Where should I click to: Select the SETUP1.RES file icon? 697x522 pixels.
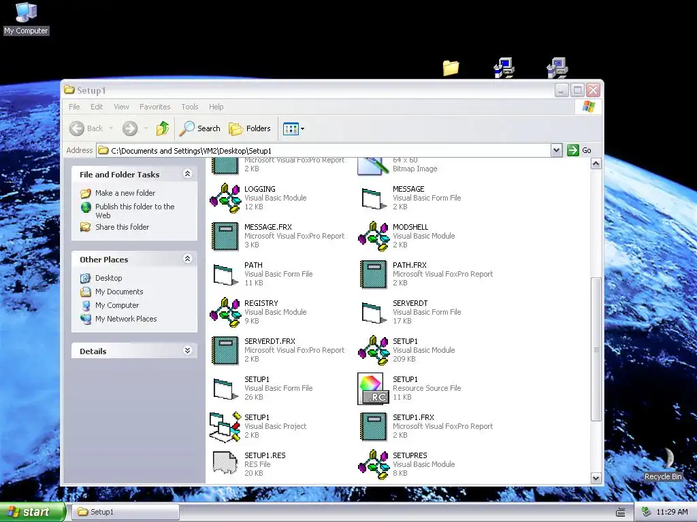pyautogui.click(x=225, y=464)
